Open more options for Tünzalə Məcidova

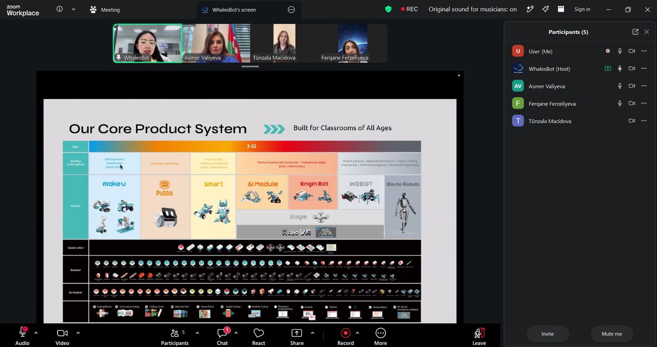[644, 121]
